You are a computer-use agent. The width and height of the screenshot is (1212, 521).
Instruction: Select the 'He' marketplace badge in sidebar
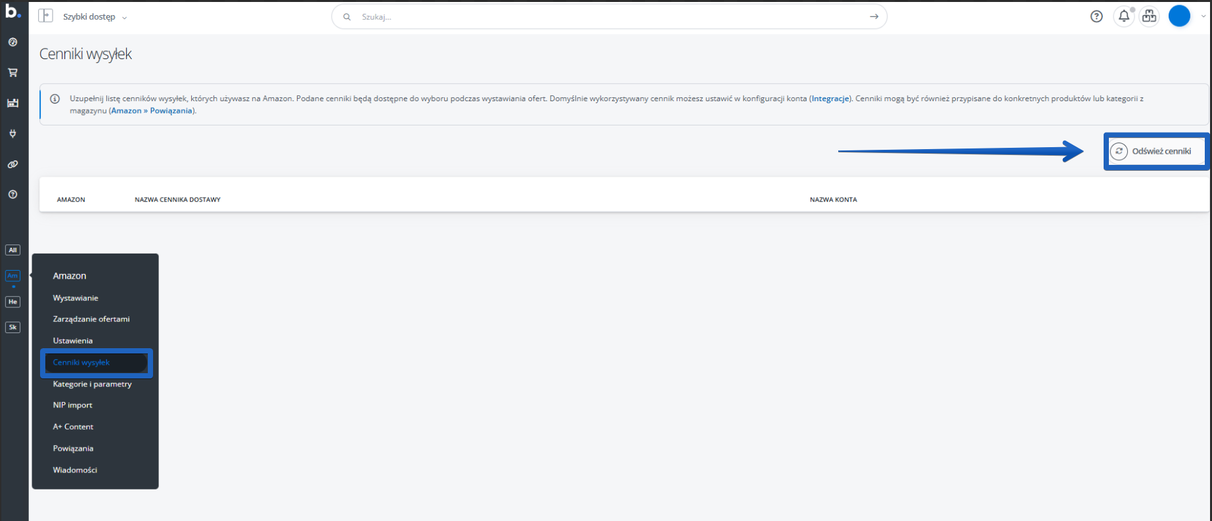(12, 302)
